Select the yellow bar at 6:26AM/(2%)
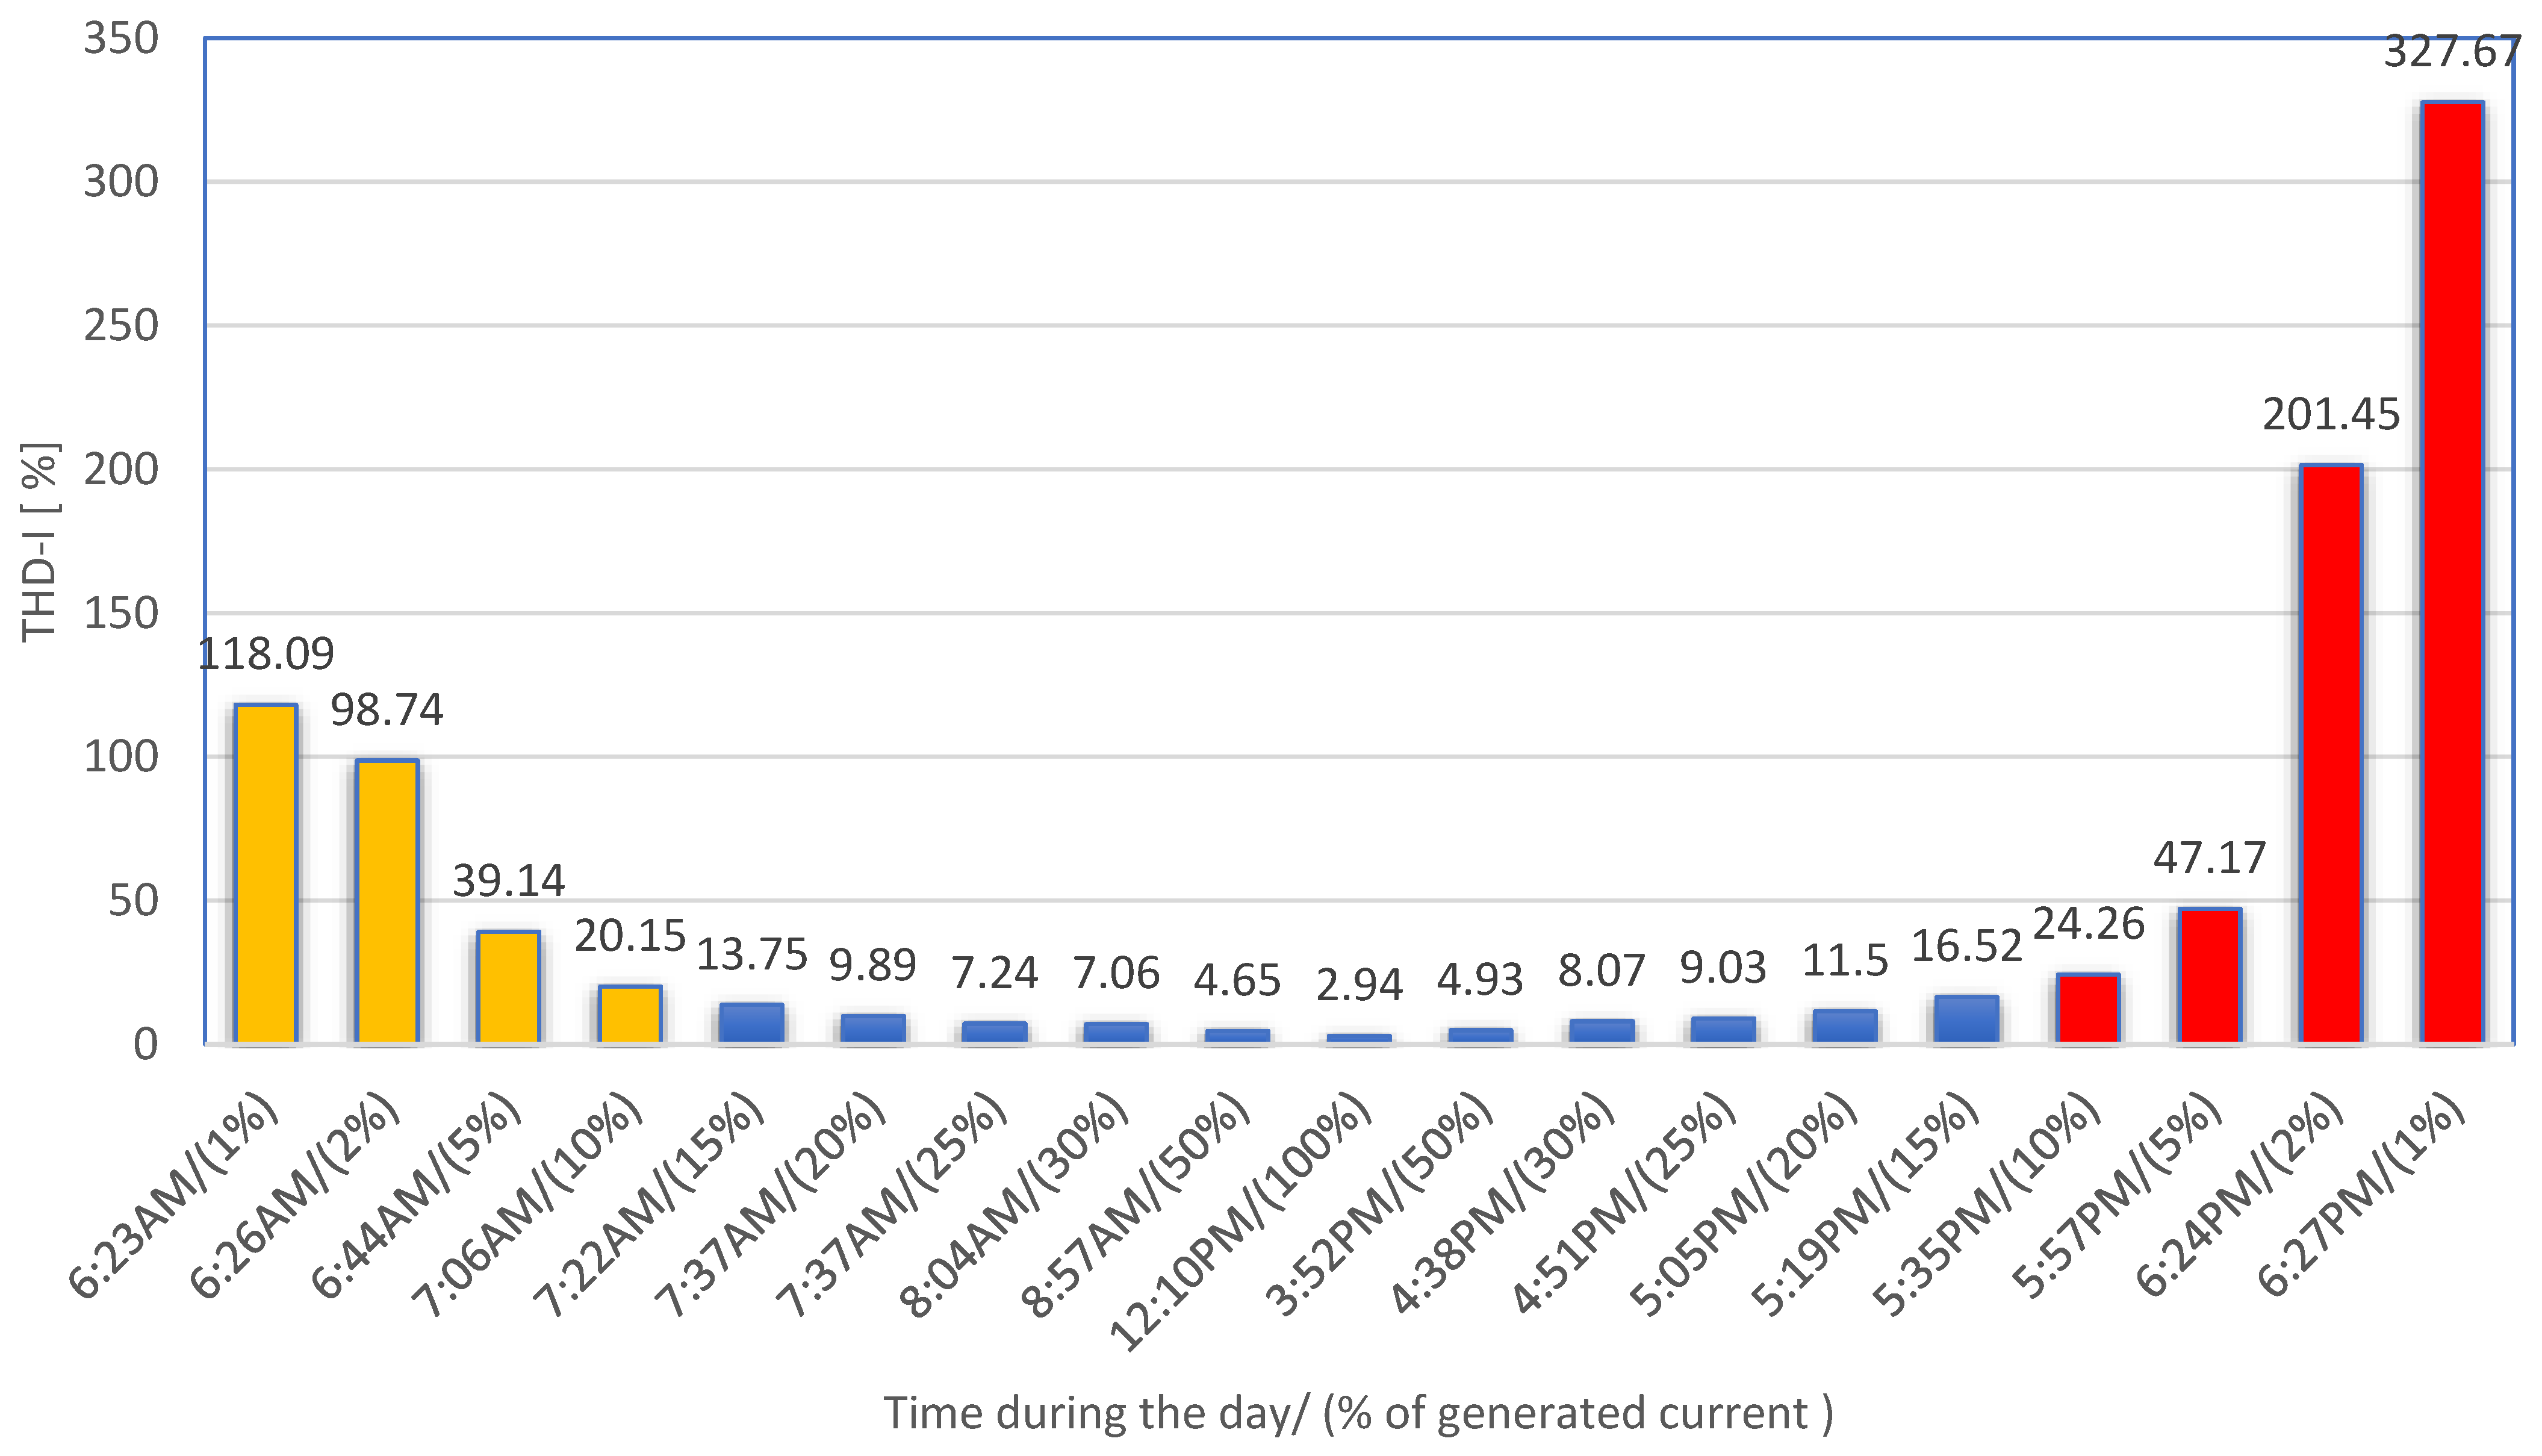The image size is (2542, 1456). tap(387, 902)
